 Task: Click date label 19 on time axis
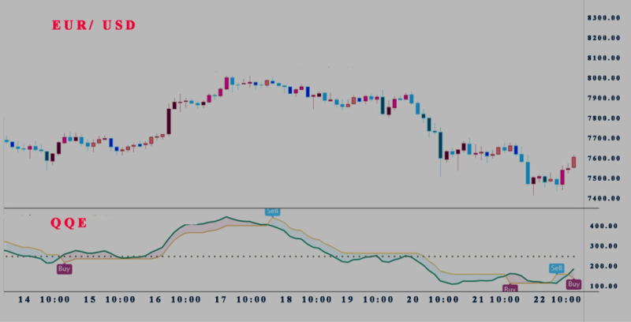(x=347, y=299)
